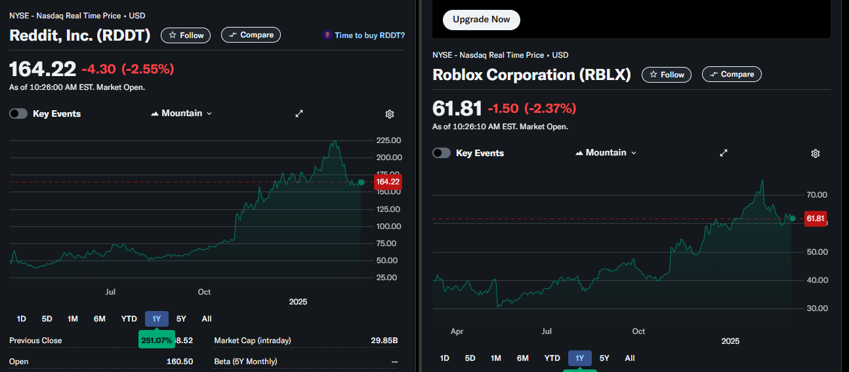Select the 1D range on the Reddit chart
This screenshot has width=849, height=372.
tap(21, 319)
